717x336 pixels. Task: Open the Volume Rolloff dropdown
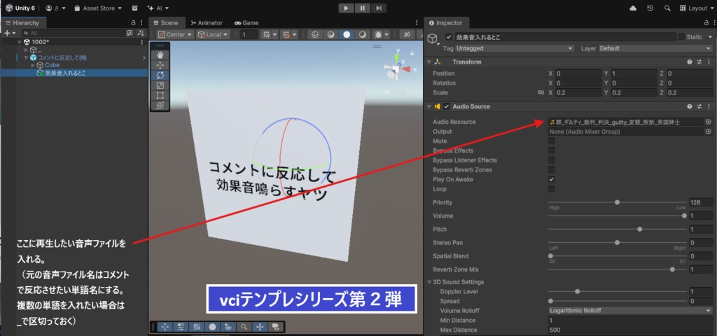click(x=630, y=311)
